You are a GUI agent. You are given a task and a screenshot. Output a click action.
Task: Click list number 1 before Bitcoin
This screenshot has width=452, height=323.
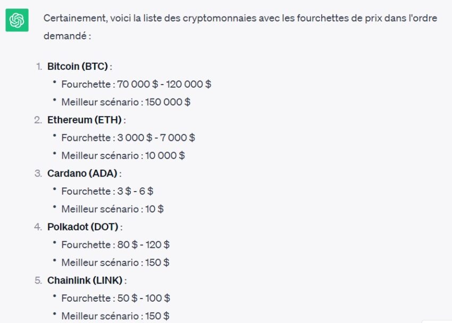click(39, 67)
